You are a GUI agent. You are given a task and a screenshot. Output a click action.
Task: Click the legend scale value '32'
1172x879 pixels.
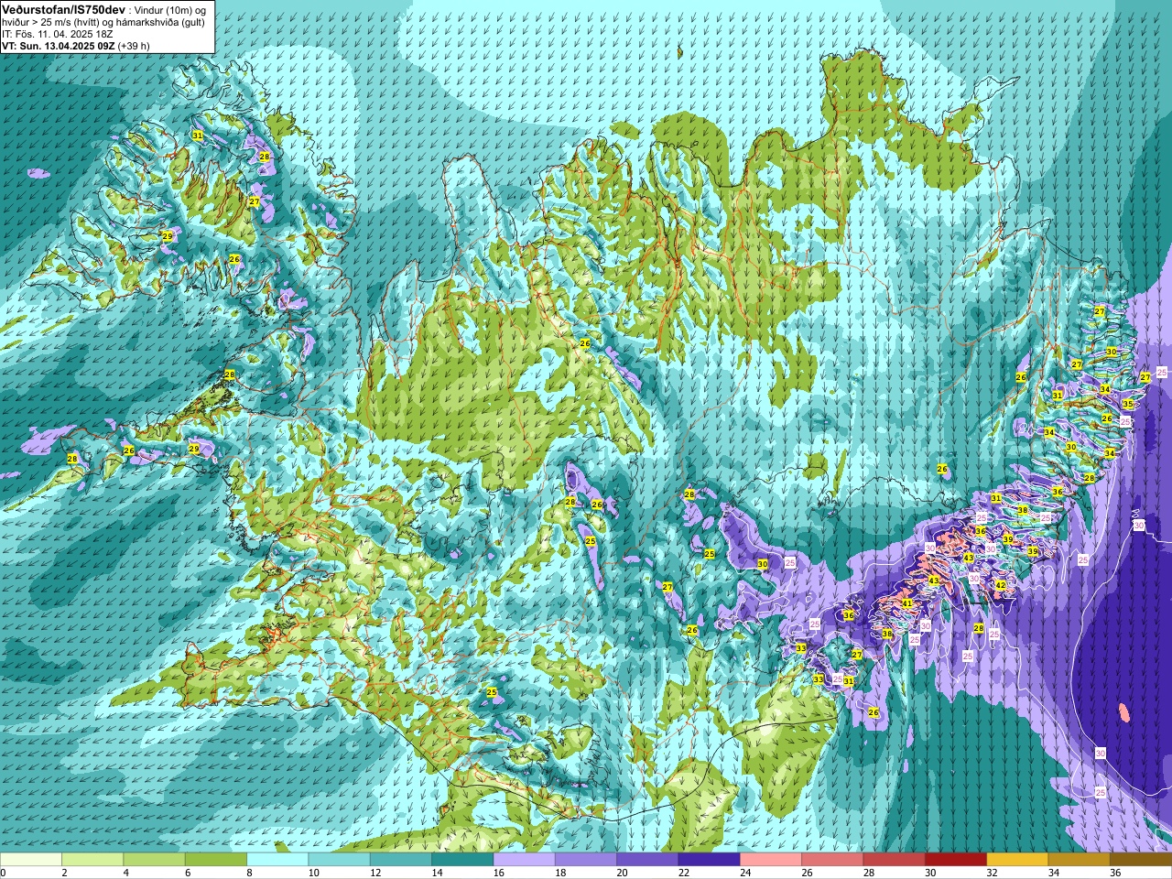[x=992, y=873]
